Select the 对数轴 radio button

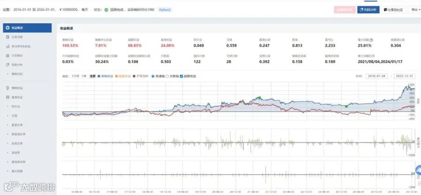pyautogui.click(x=167, y=77)
